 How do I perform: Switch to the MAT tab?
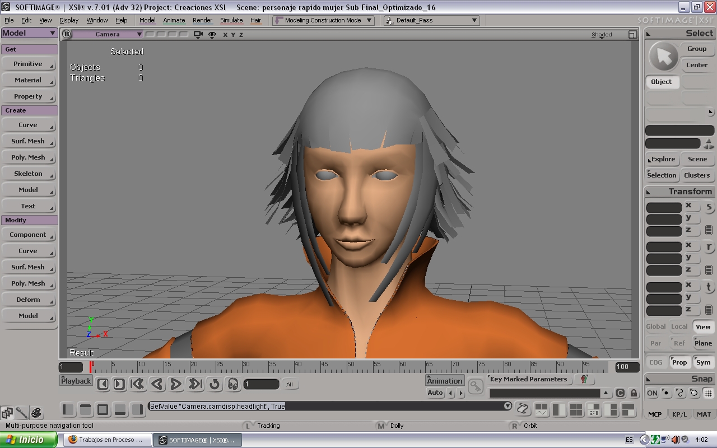704,414
